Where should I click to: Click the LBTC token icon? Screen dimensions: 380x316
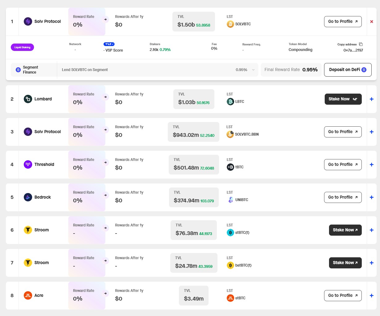coord(230,102)
